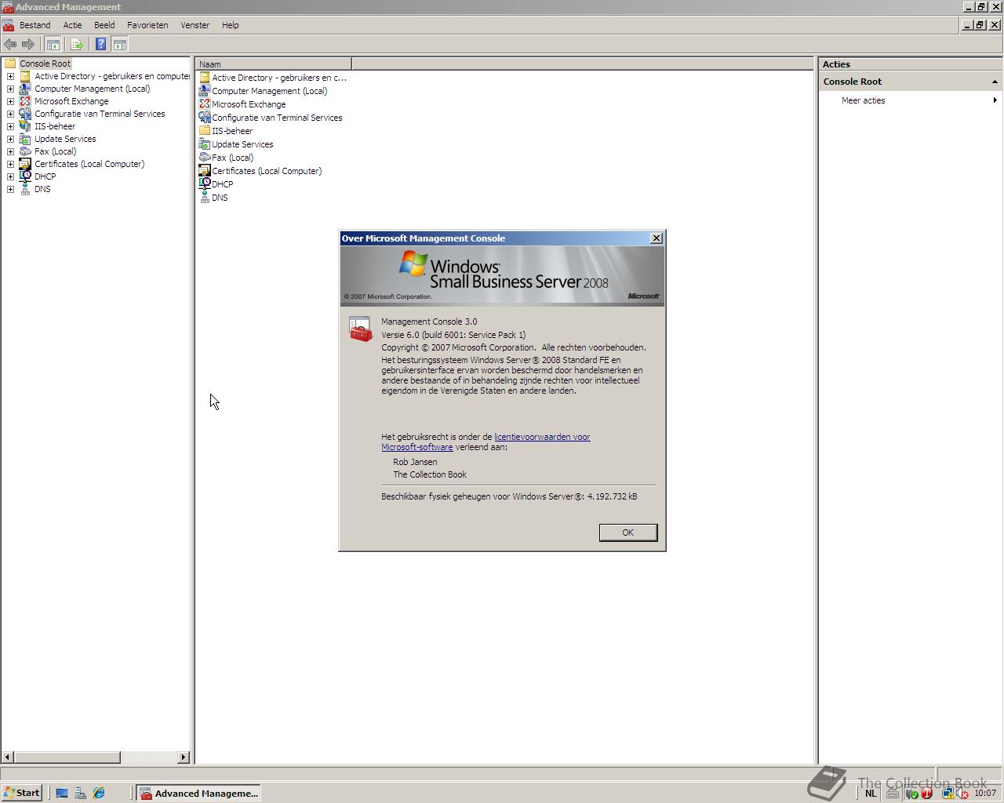
Task: Click the network tray icon with warning
Action: (949, 794)
